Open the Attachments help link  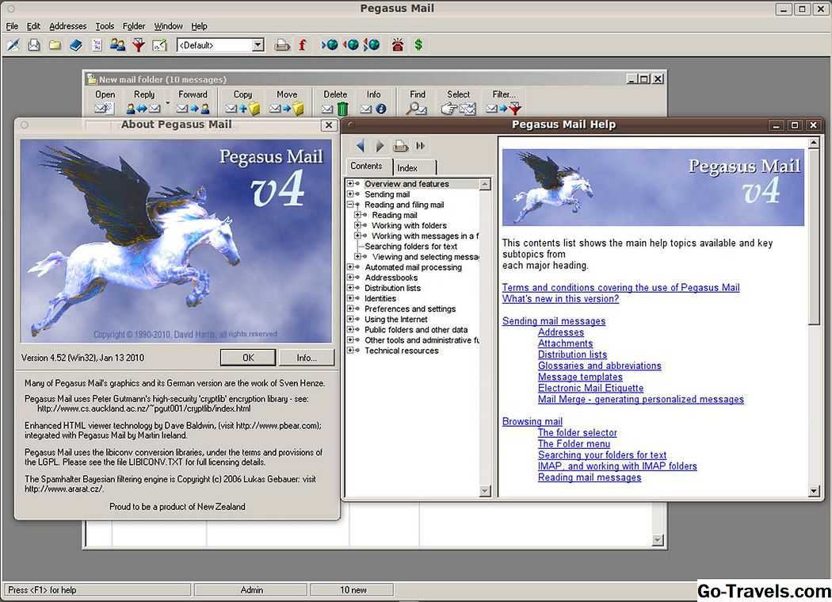[x=565, y=343]
